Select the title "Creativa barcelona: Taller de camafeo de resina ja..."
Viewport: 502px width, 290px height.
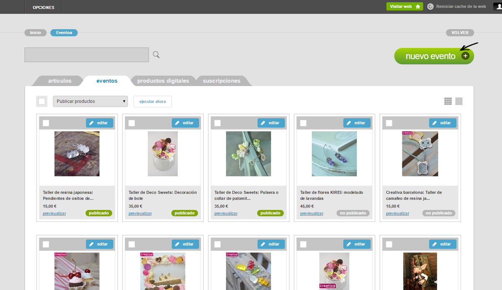click(414, 196)
